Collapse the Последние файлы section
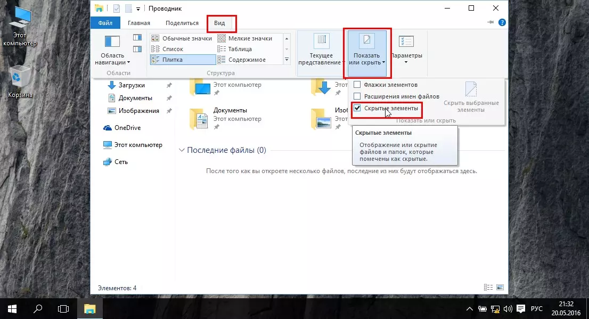589x319 pixels. 182,151
